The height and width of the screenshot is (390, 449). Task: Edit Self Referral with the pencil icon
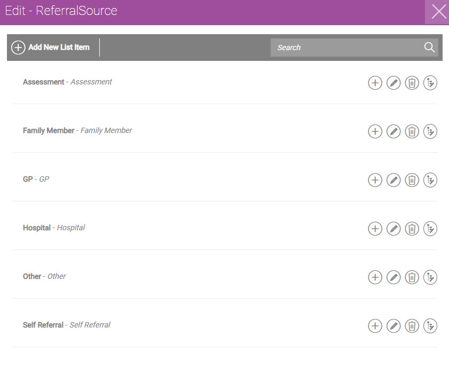393,326
